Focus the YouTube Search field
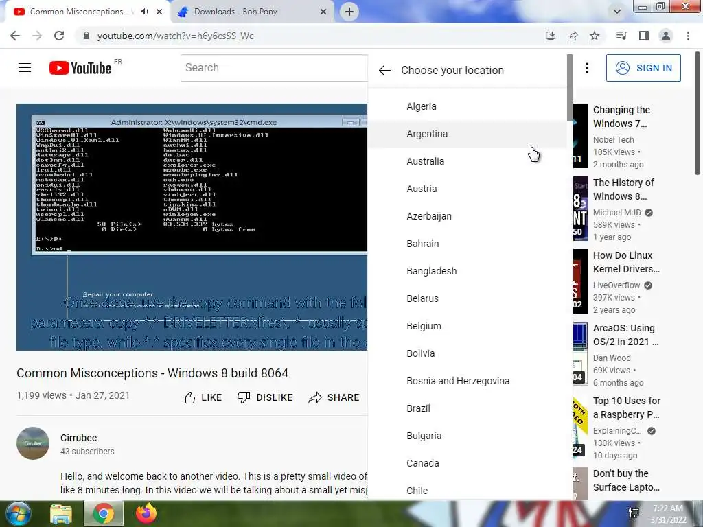The width and height of the screenshot is (703, 527). [274, 68]
